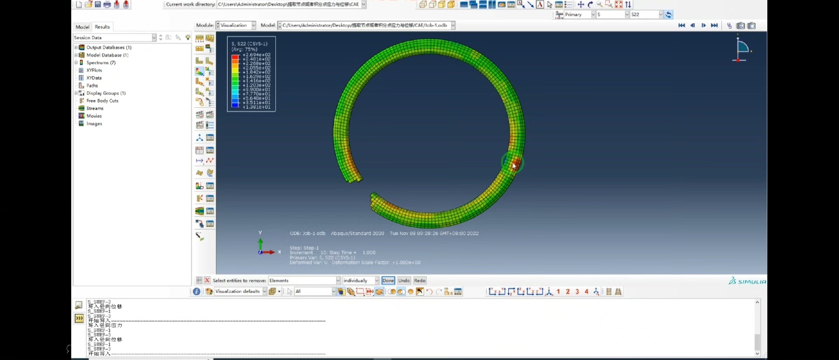Apply the isometric view triad icon
Image resolution: width=839 pixels, height=360 pixels.
pos(549,291)
